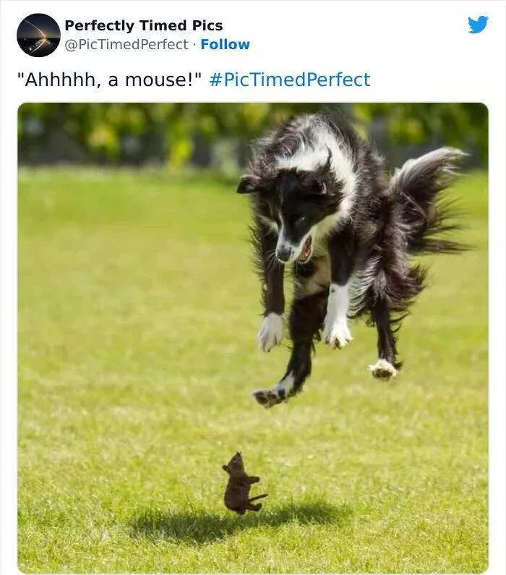Click the display name Perfectly Timed Pics
506x575 pixels.
coord(144,25)
